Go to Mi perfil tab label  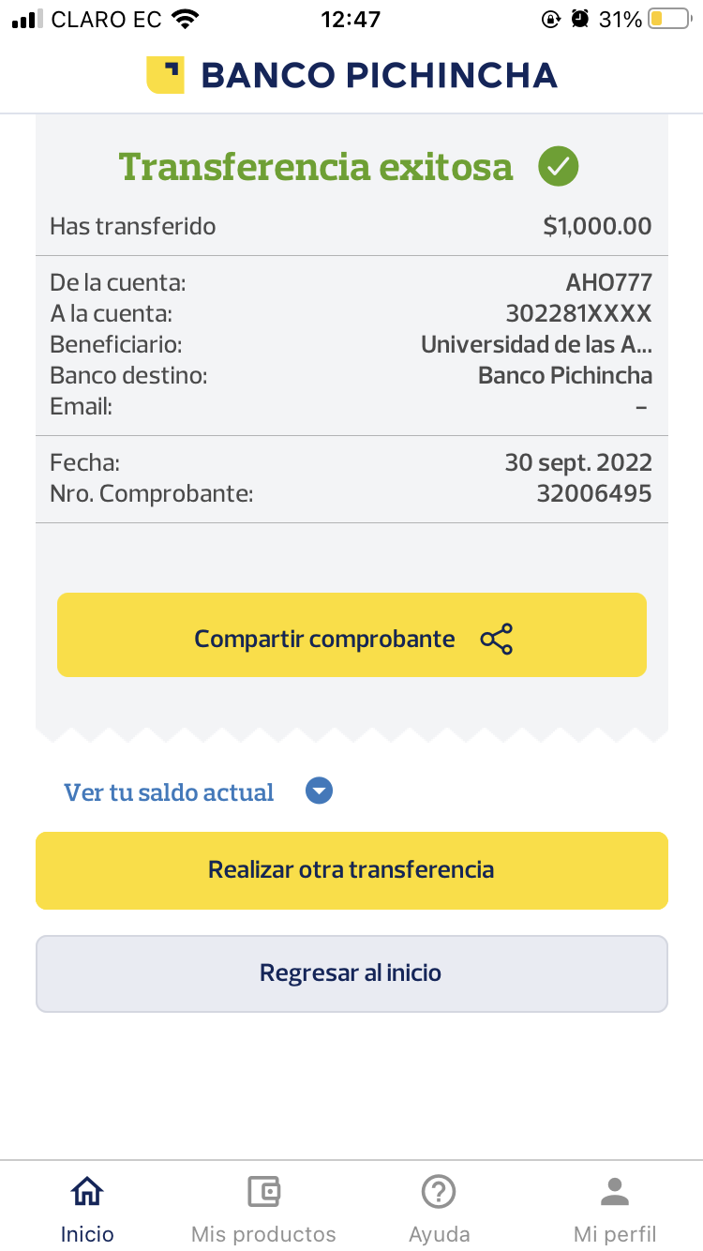point(615,1233)
